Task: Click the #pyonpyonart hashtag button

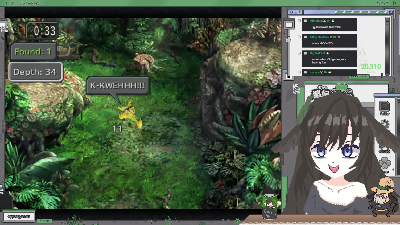Action: (19, 216)
